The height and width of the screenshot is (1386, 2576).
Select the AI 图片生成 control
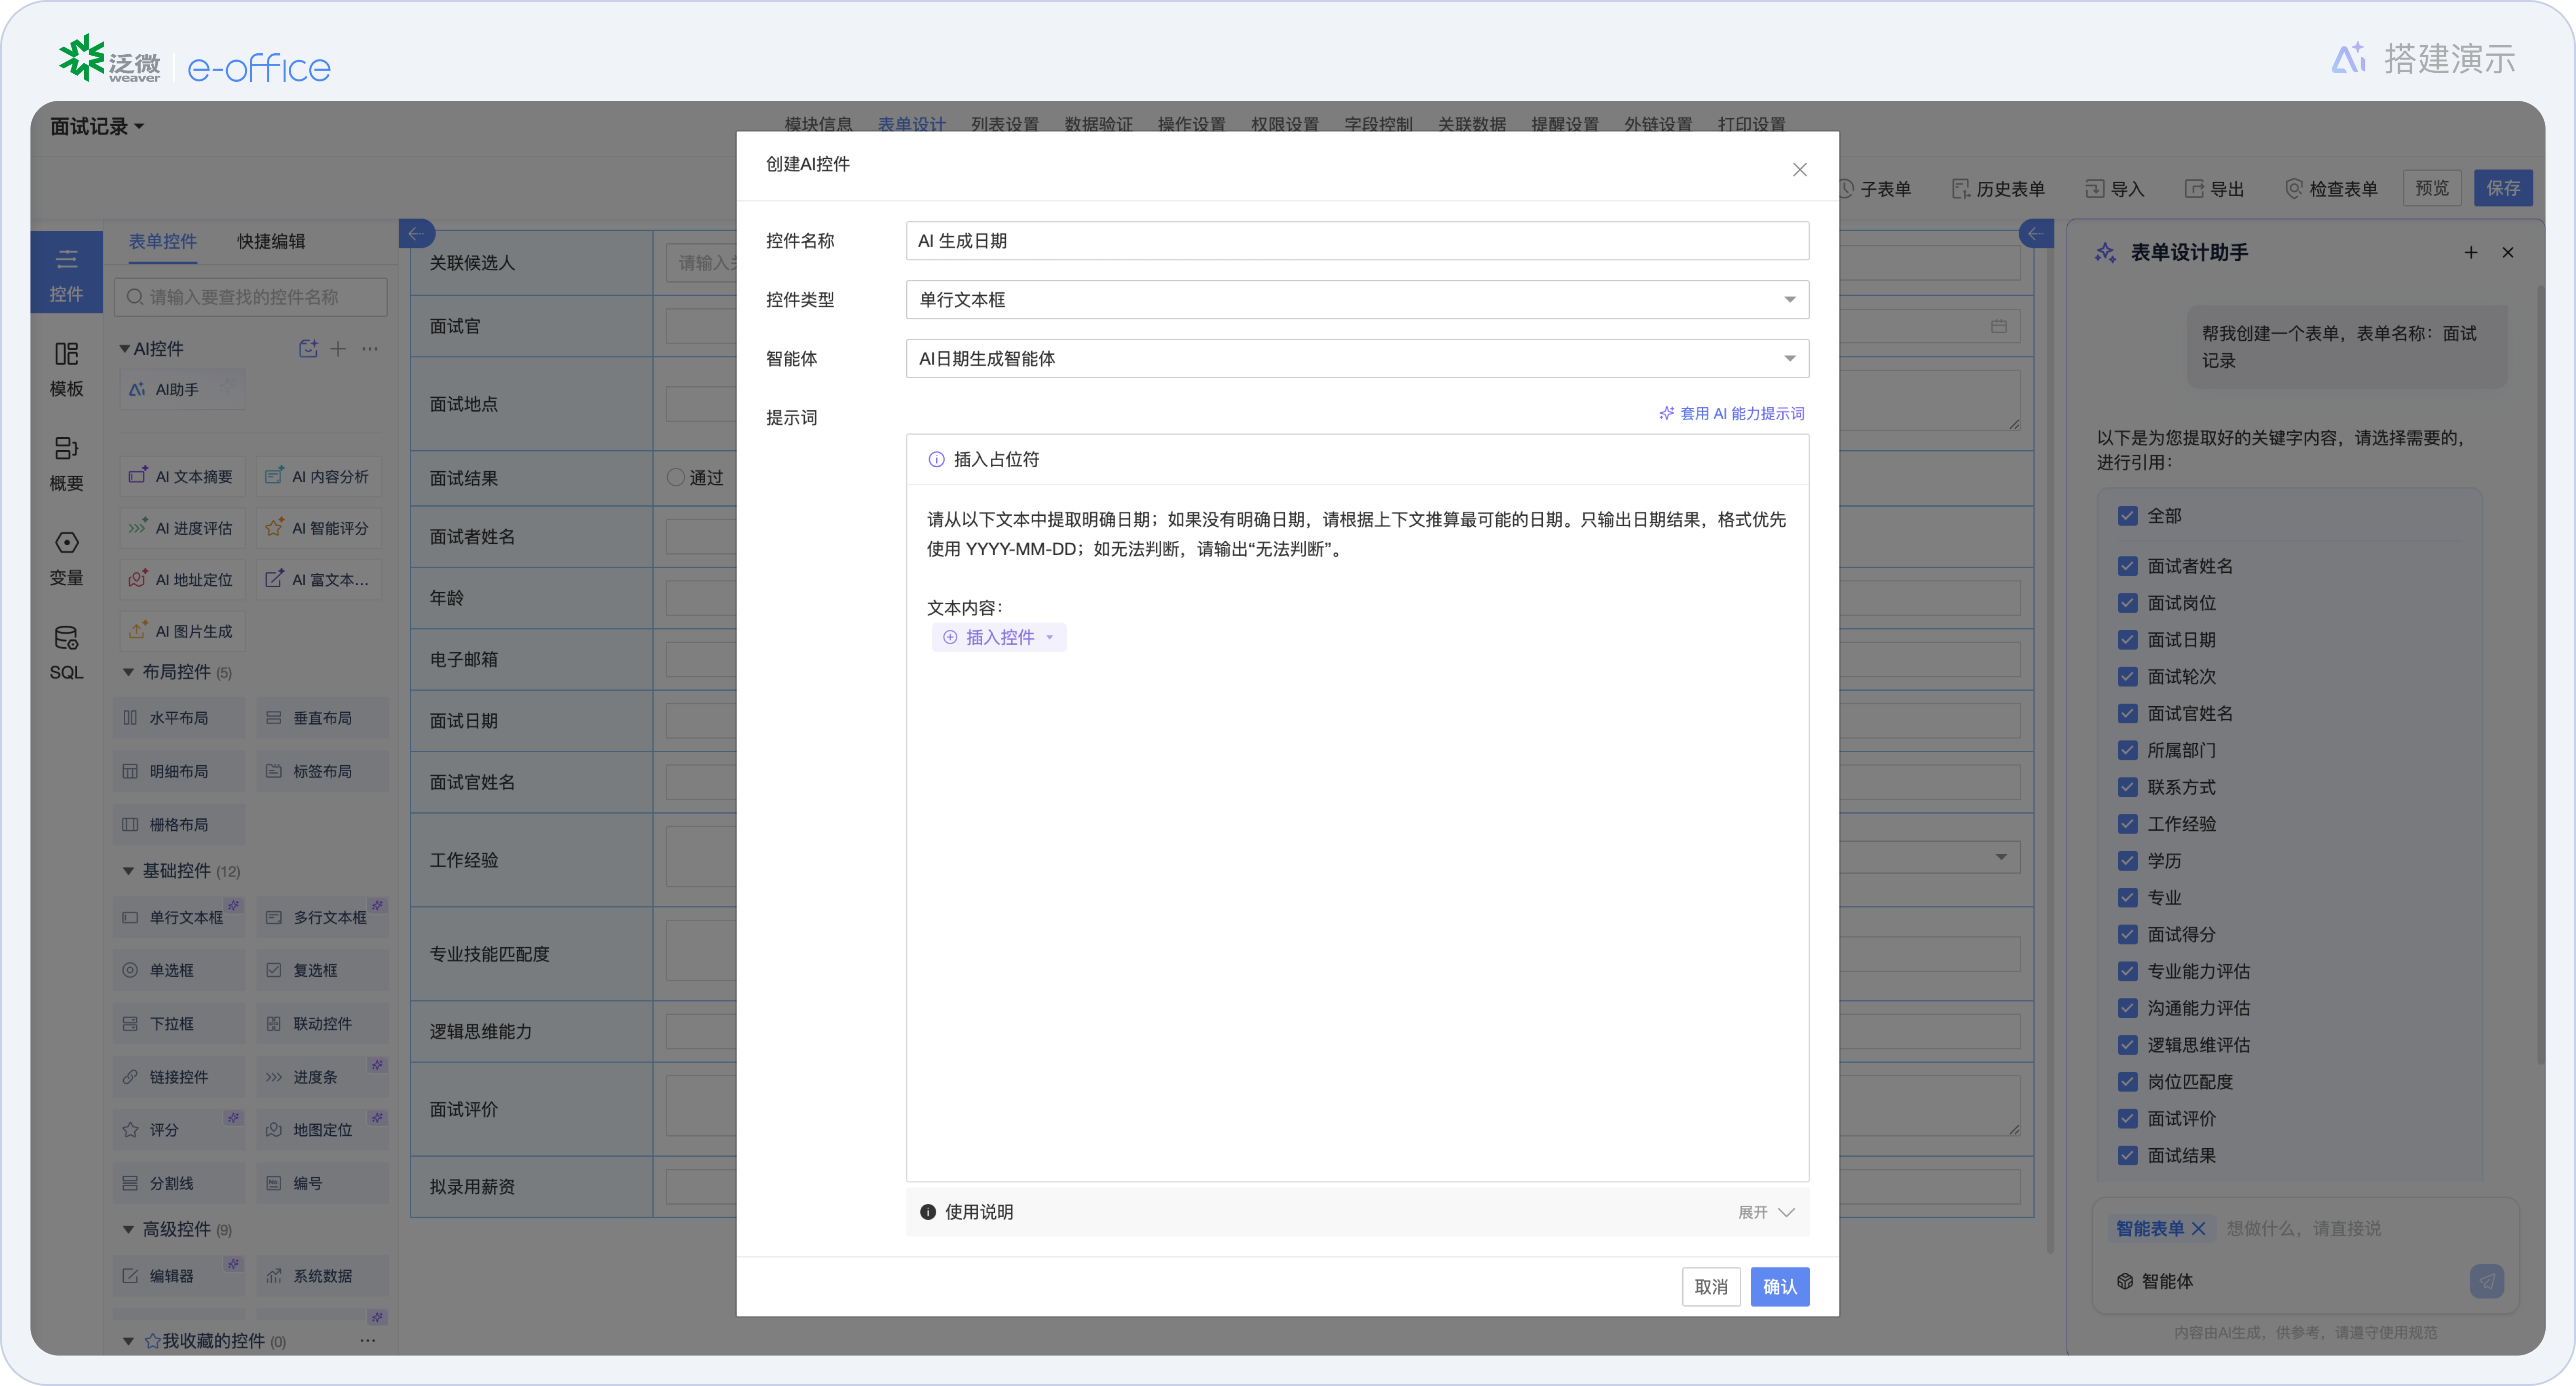tap(181, 631)
